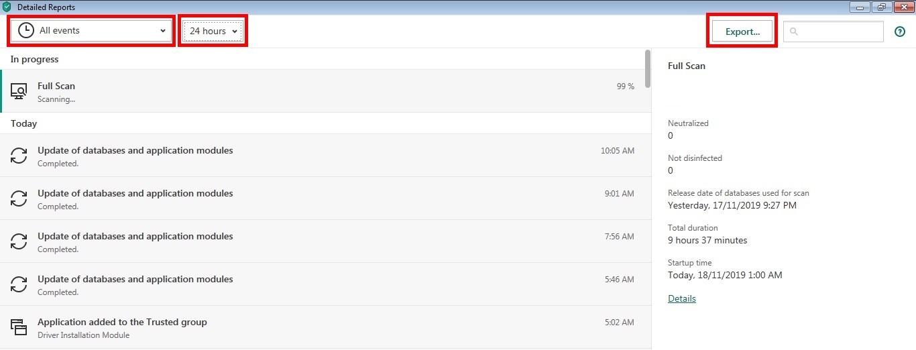Click the search magnifier icon
Viewport: 916px width, 350px height.
coord(794,32)
